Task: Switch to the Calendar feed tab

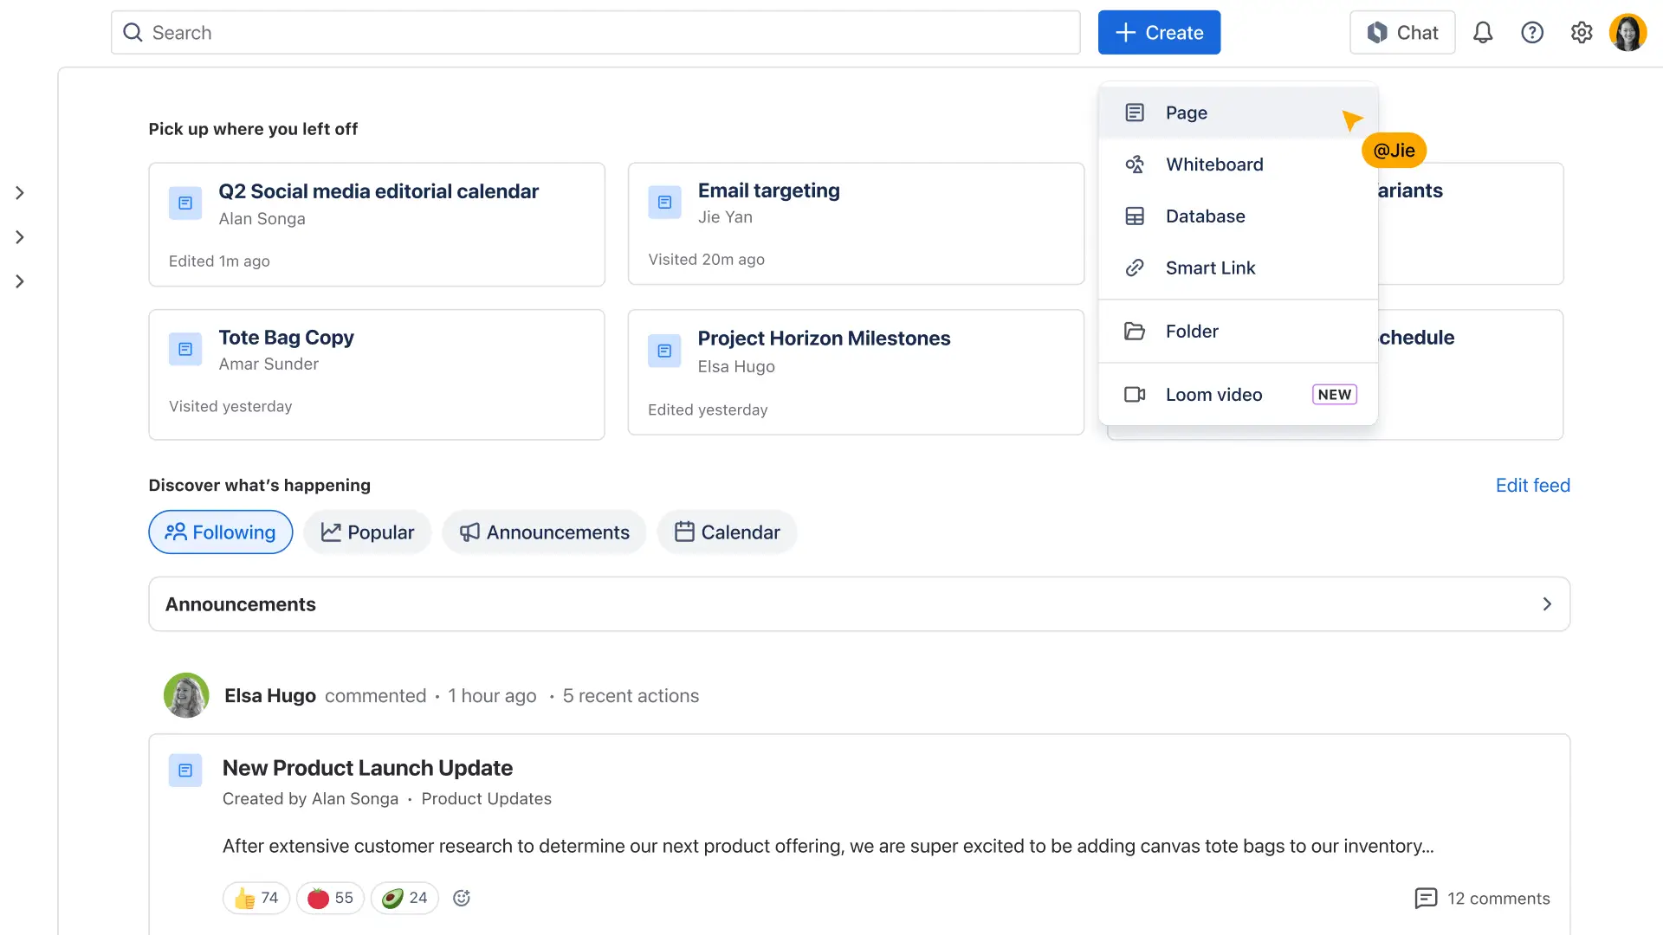Action: (x=728, y=532)
